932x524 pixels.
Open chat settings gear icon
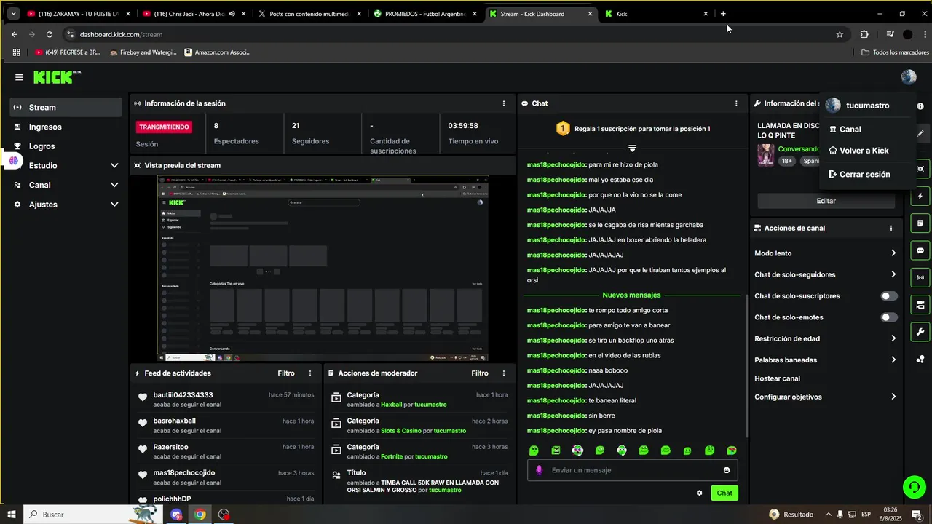coord(700,493)
